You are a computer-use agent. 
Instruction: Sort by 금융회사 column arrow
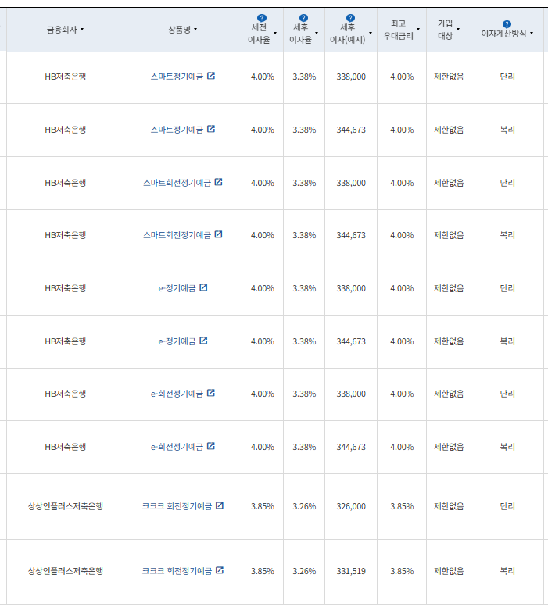(82, 30)
